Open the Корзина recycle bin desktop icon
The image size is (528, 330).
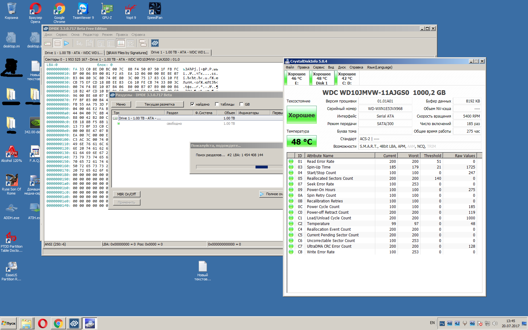point(11,11)
